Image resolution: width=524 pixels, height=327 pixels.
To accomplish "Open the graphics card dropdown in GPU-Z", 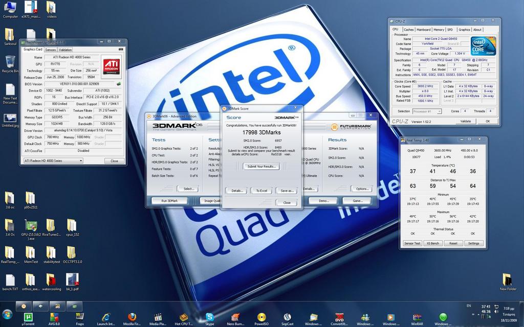I will pyautogui.click(x=53, y=161).
